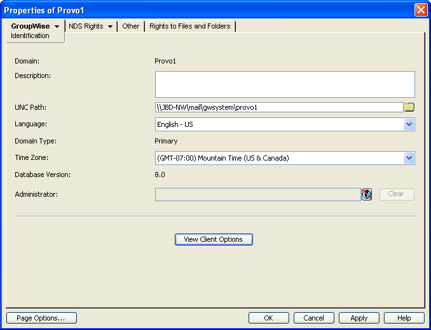Click the Domain label
The image size is (431, 330).
tap(27, 61)
